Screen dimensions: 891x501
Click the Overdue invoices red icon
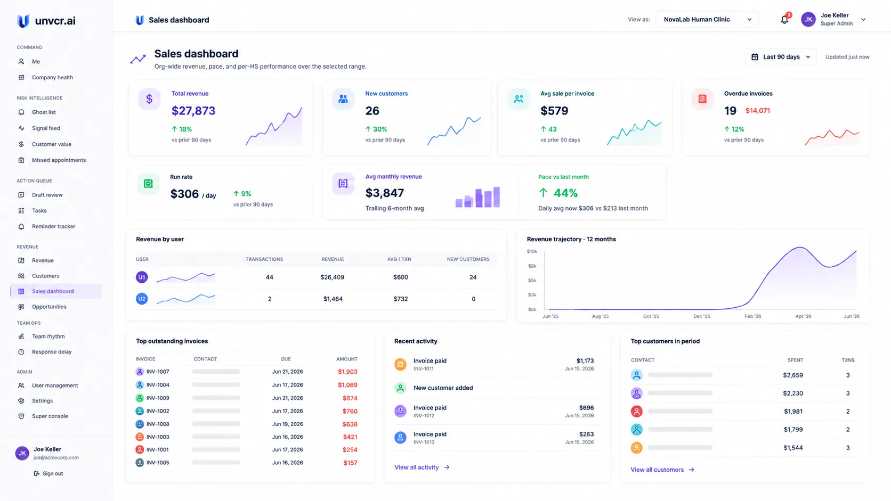coord(702,99)
